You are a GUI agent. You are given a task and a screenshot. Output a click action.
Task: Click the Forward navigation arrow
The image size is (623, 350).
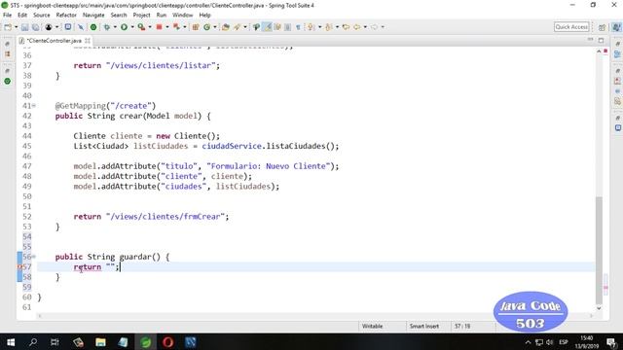(374, 27)
